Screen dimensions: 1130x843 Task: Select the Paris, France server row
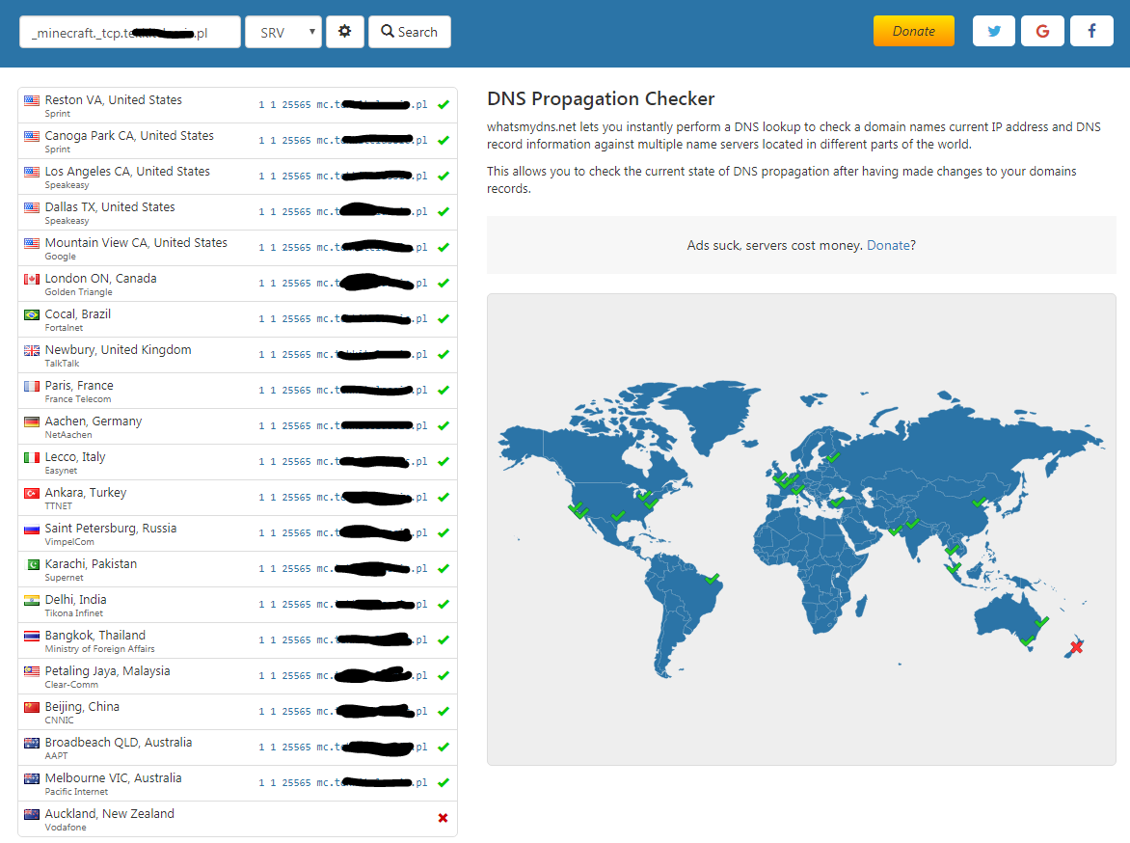(x=237, y=391)
